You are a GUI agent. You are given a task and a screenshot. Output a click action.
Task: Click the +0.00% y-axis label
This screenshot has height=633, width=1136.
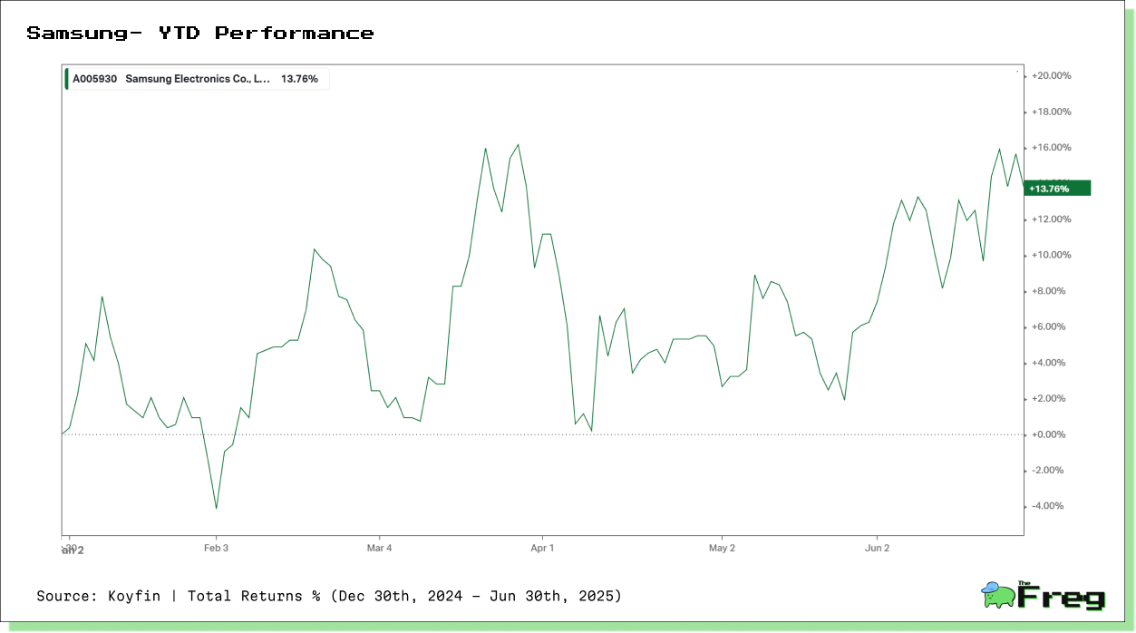click(x=1049, y=434)
